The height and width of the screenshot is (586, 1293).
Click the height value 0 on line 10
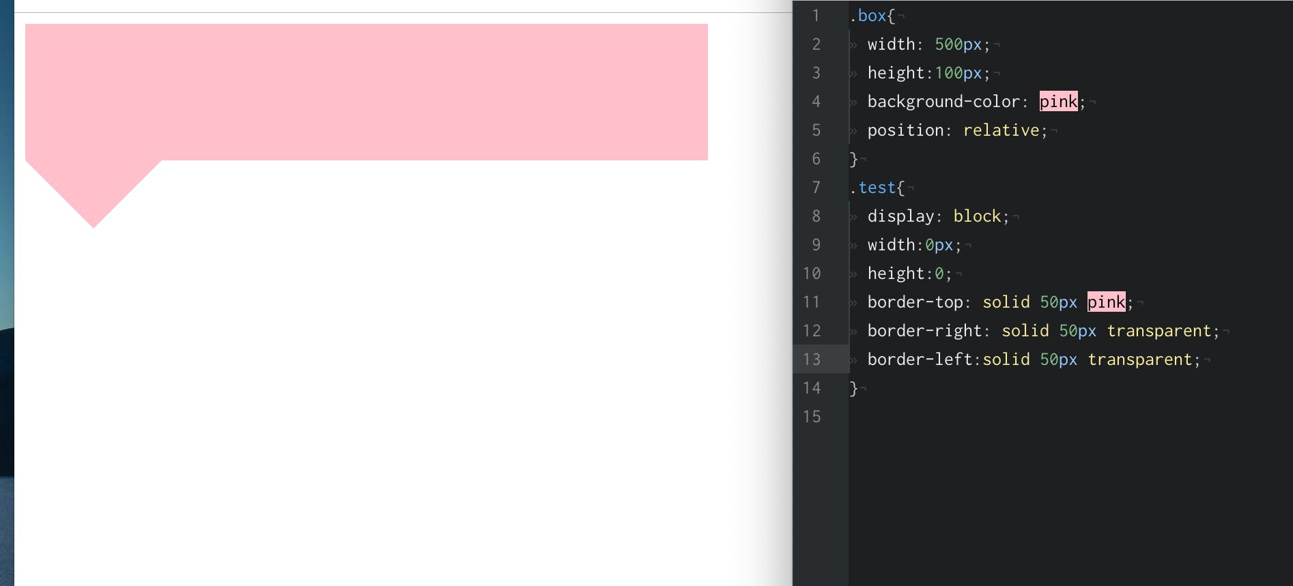(939, 274)
